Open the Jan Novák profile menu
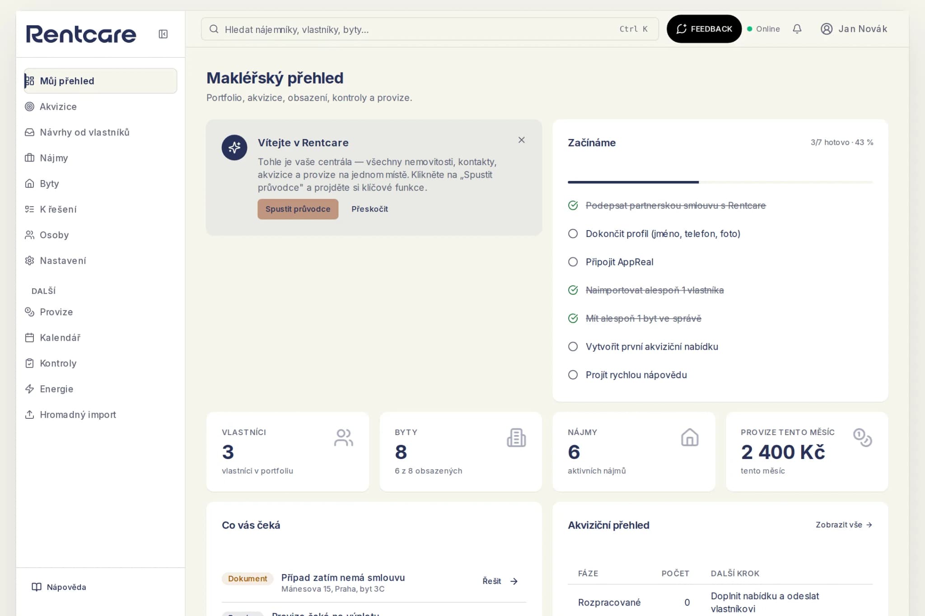This screenshot has height=616, width=925. click(854, 29)
